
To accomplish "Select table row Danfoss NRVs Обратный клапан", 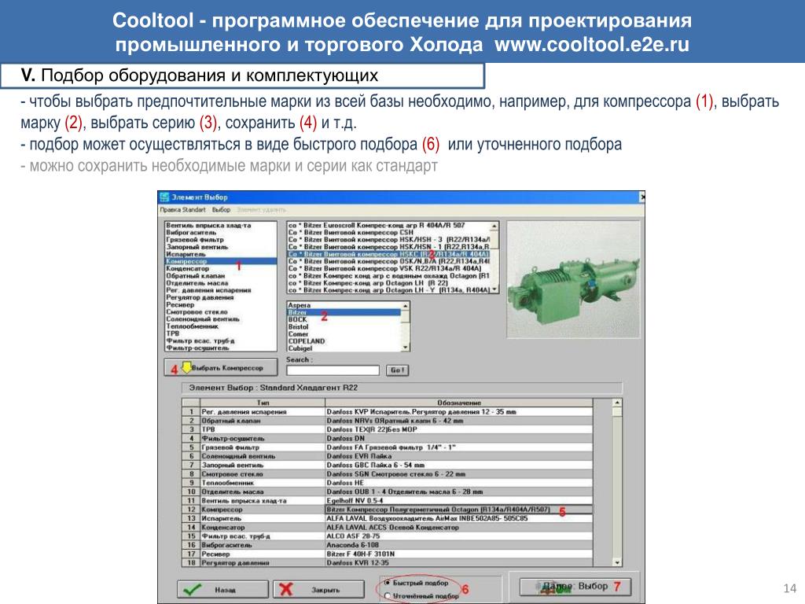I will point(459,421).
